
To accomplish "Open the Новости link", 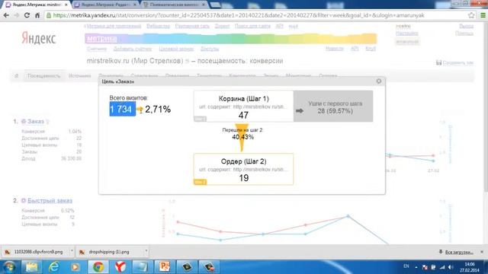I will (335, 49).
